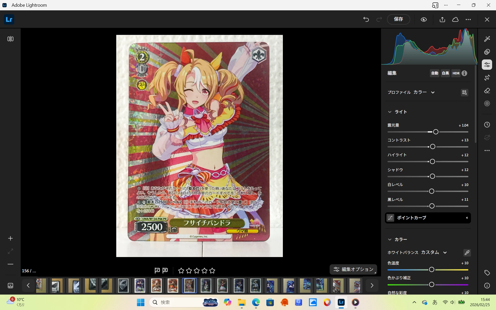Open the presets overlapping circles icon
Viewport: 496px width, 310px height.
coord(487,52)
